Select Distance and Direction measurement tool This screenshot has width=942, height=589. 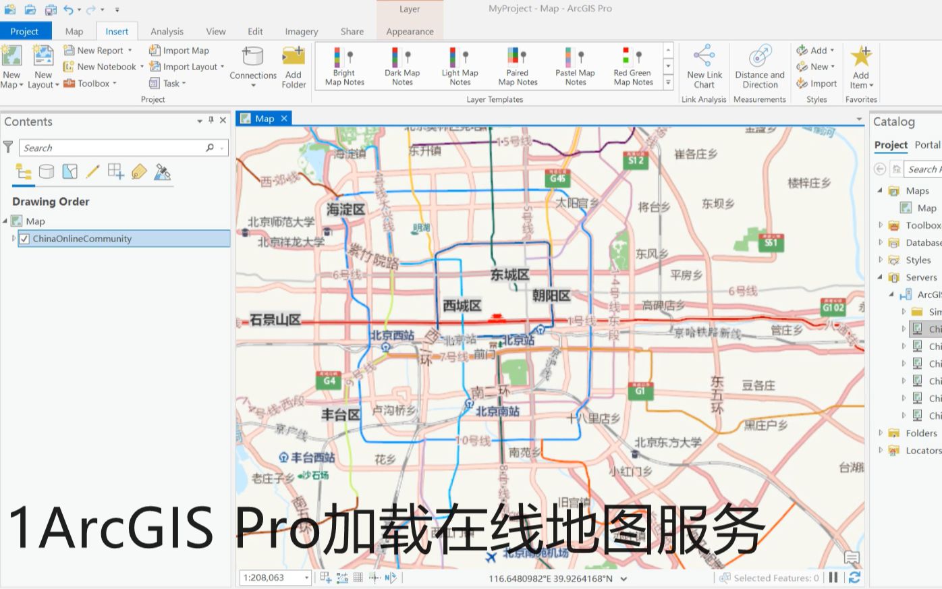[760, 64]
